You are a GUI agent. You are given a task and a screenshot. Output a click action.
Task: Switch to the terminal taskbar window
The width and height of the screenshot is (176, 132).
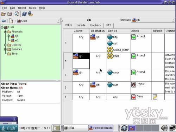tap(76, 128)
